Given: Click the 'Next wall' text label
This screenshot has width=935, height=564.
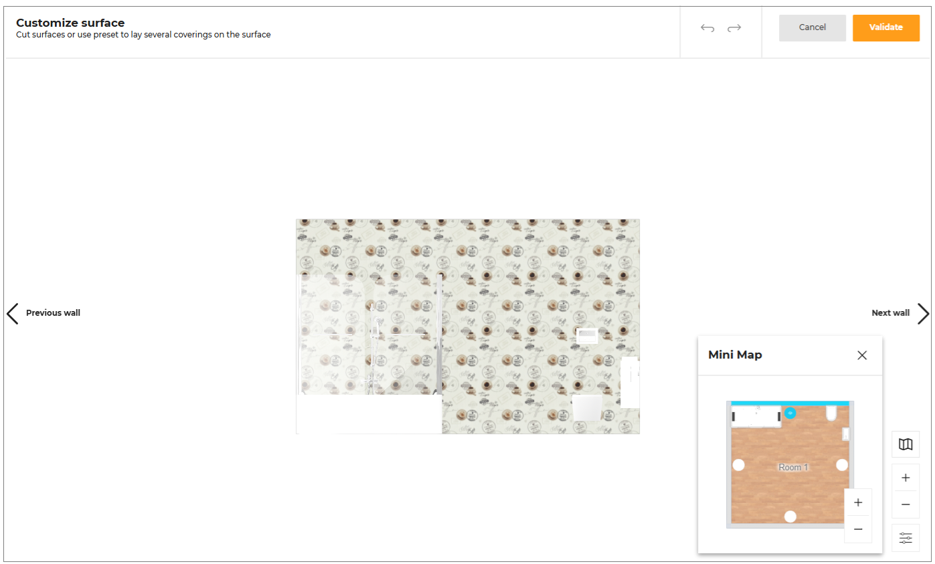Looking at the screenshot, I should 890,313.
